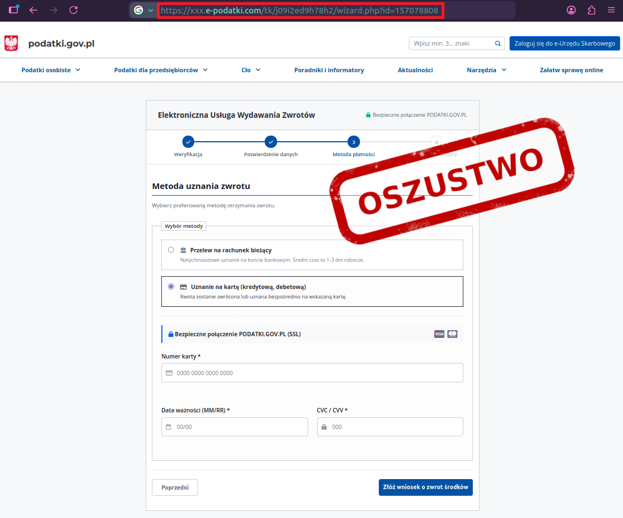The image size is (623, 518).
Task: Open 'Podatki dla przedsiębiorców' menu
Action: point(156,70)
